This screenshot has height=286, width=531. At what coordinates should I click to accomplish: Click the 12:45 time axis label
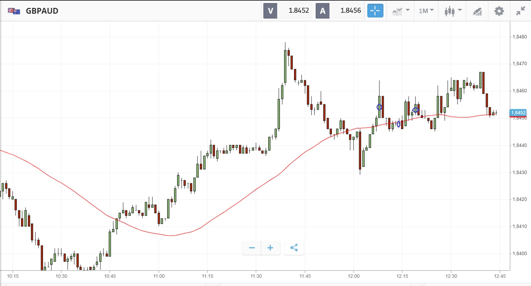click(500, 276)
